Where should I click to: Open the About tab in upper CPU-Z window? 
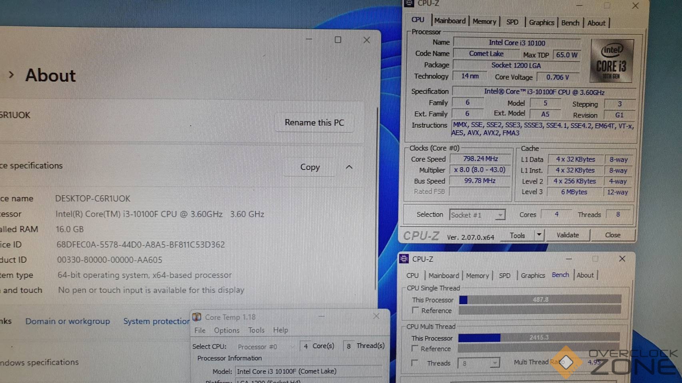[x=596, y=23]
